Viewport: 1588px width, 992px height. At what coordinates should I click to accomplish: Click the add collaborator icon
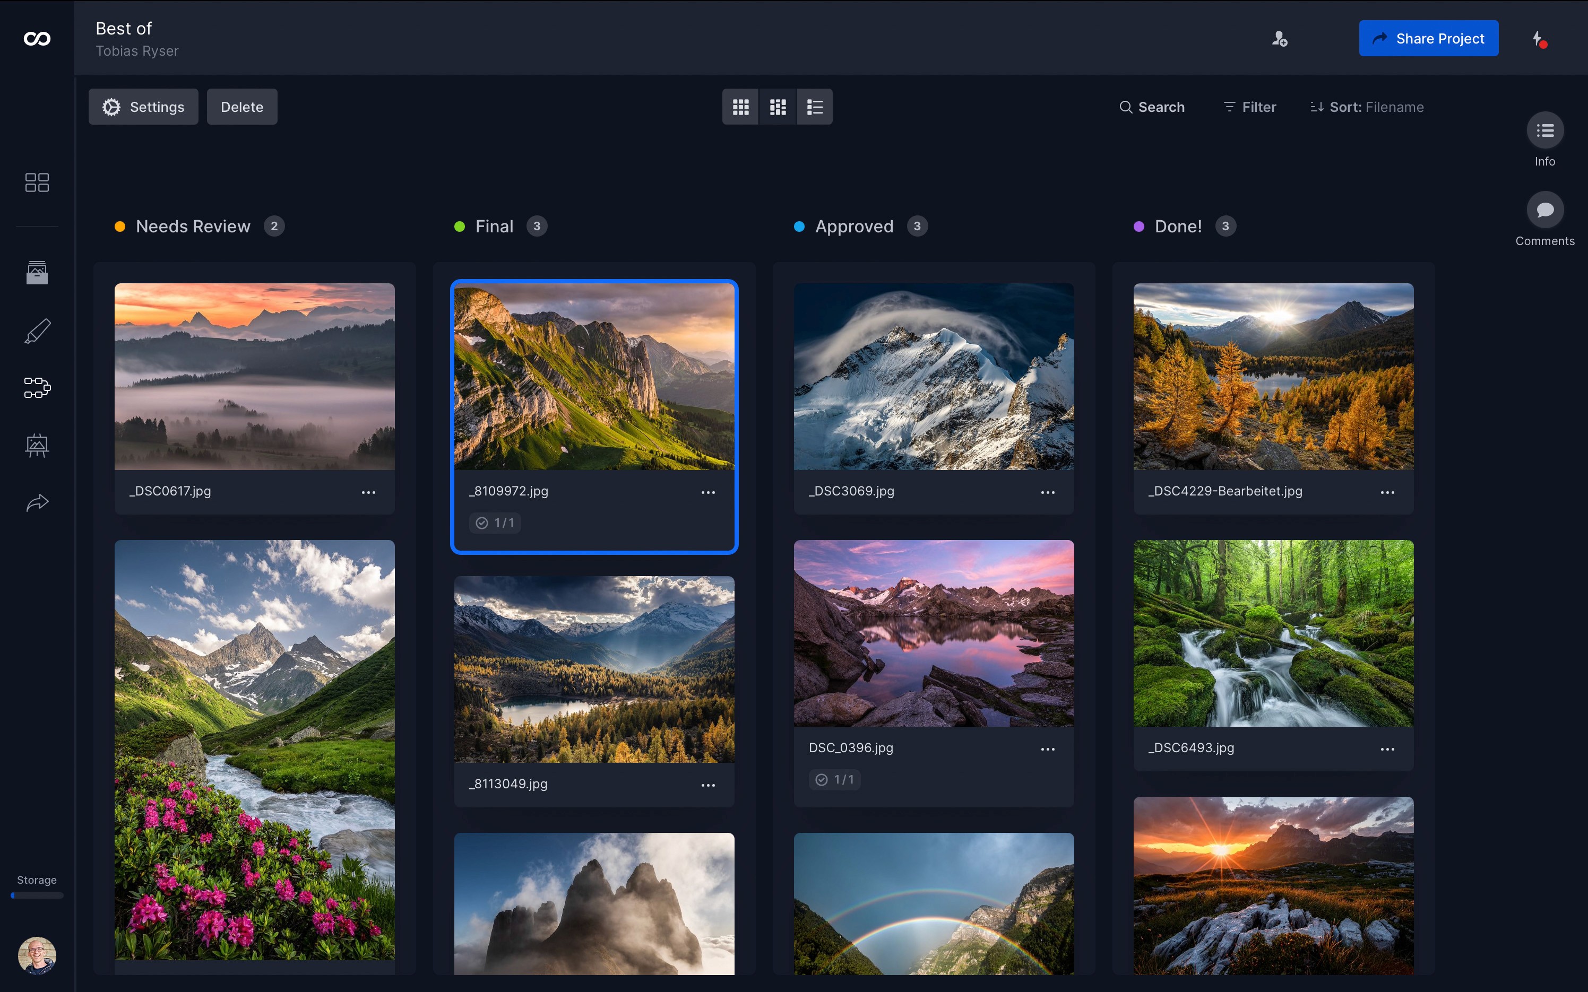[1279, 39]
